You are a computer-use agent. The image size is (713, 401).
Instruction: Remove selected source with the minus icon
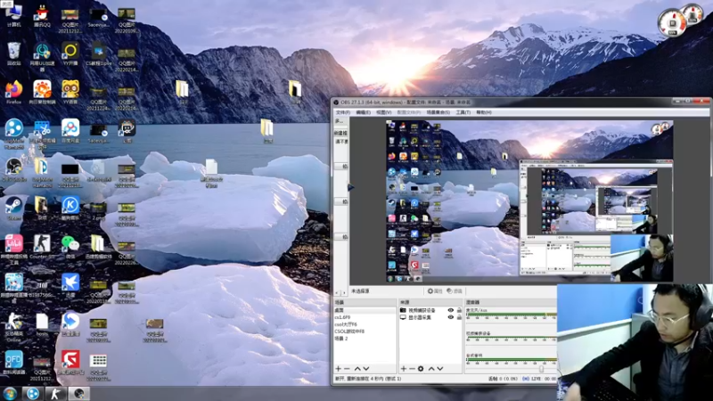coord(412,368)
